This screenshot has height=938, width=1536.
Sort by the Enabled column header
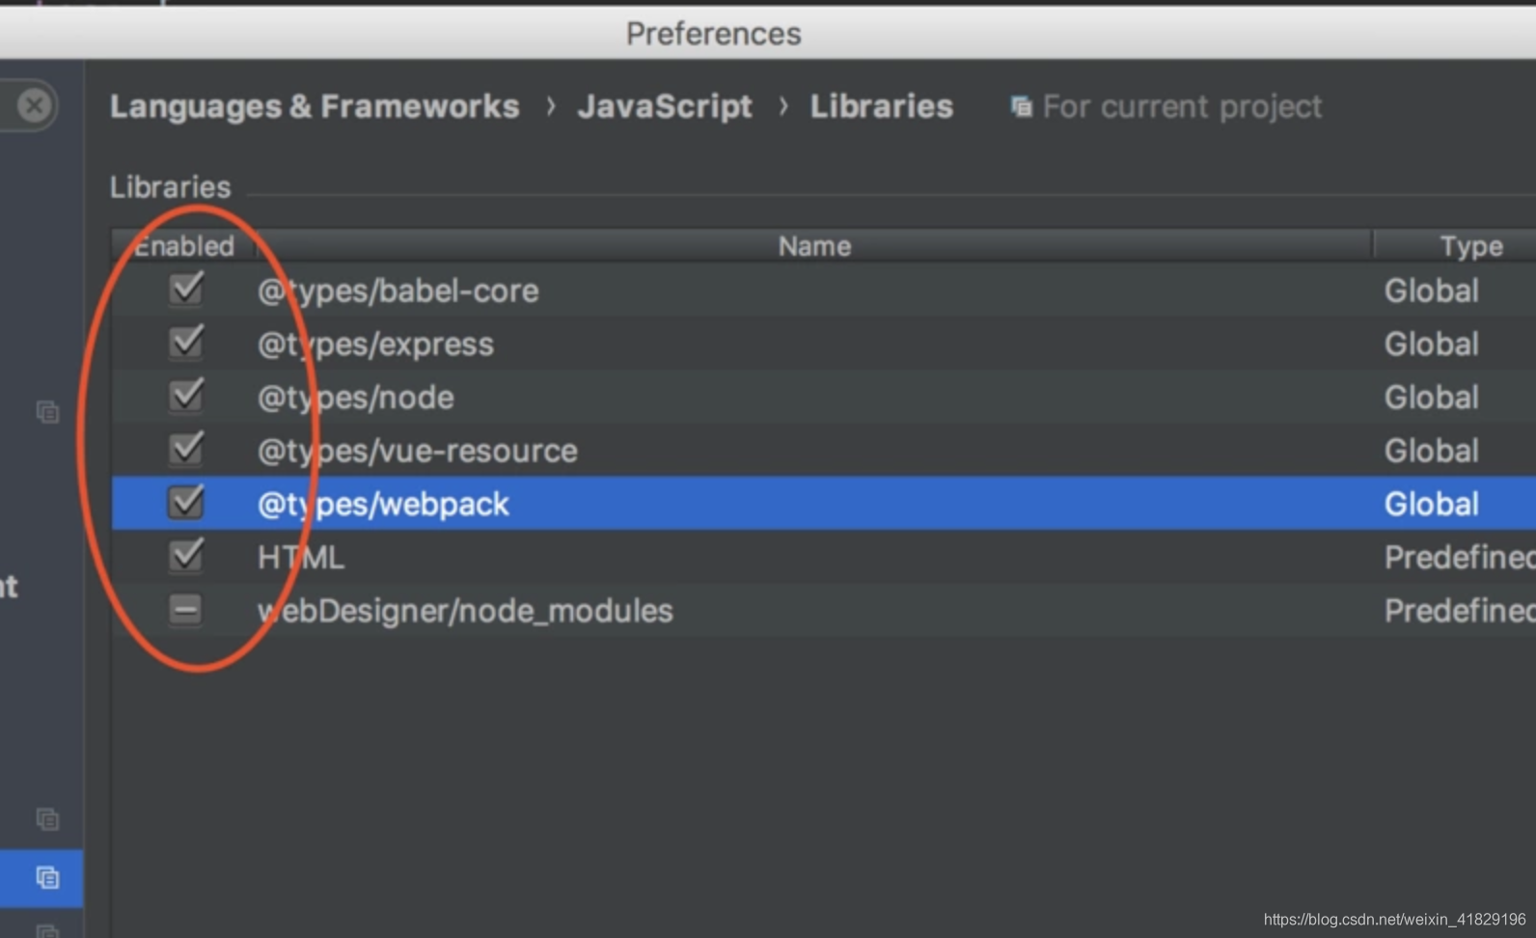coord(183,246)
